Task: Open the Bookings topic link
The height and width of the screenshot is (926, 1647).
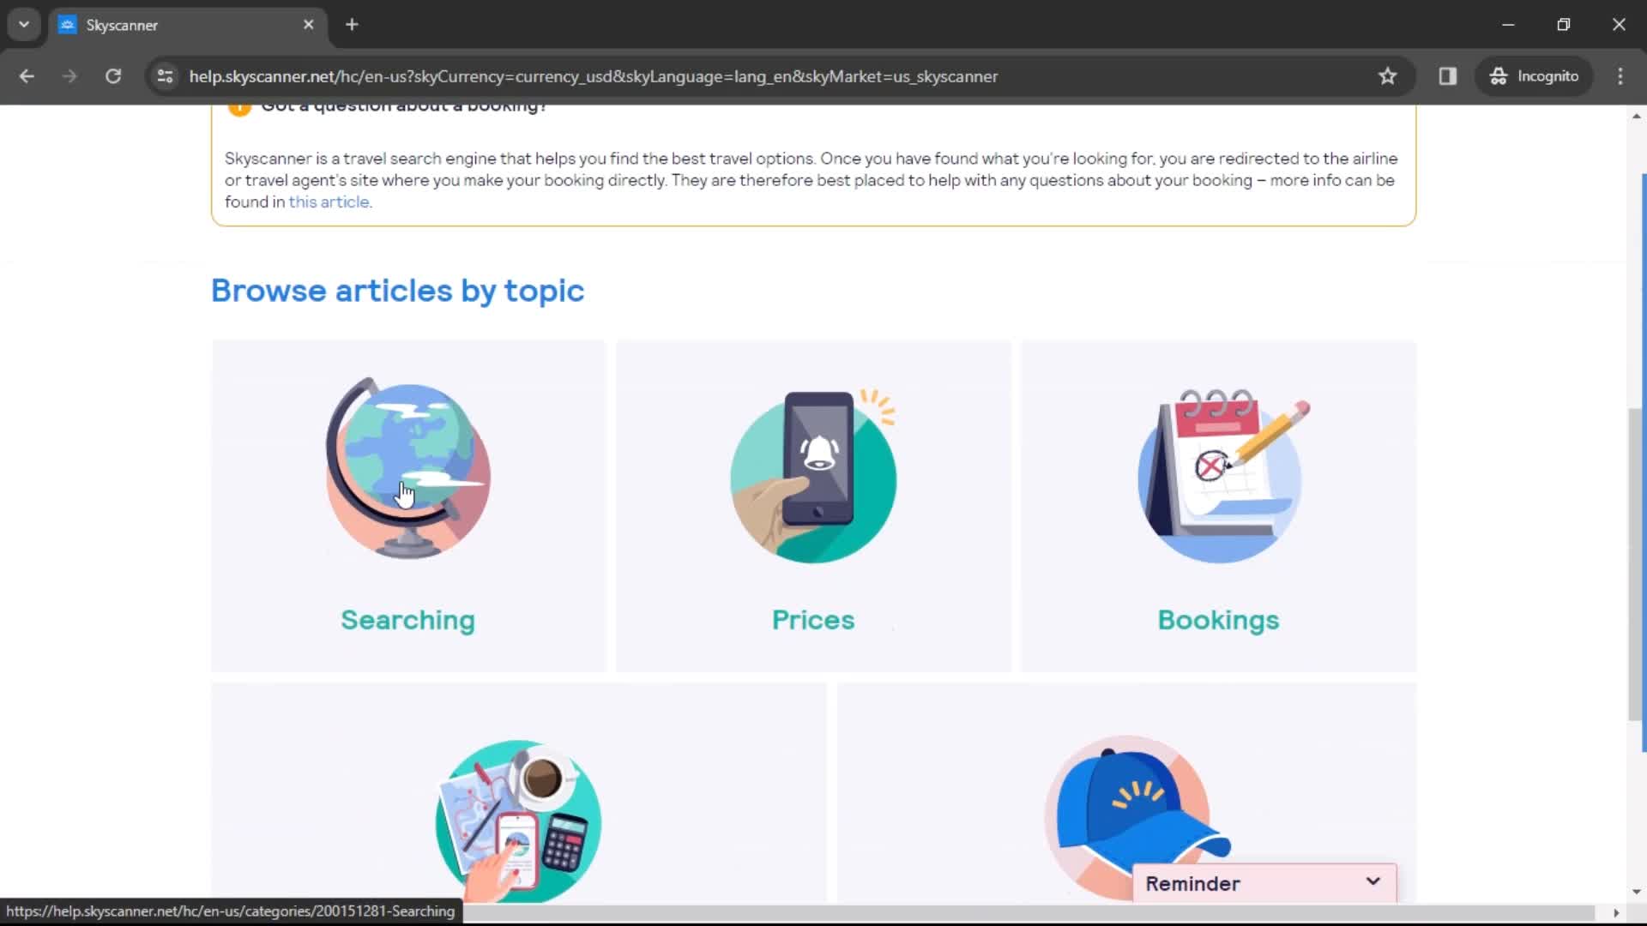Action: tap(1218, 621)
